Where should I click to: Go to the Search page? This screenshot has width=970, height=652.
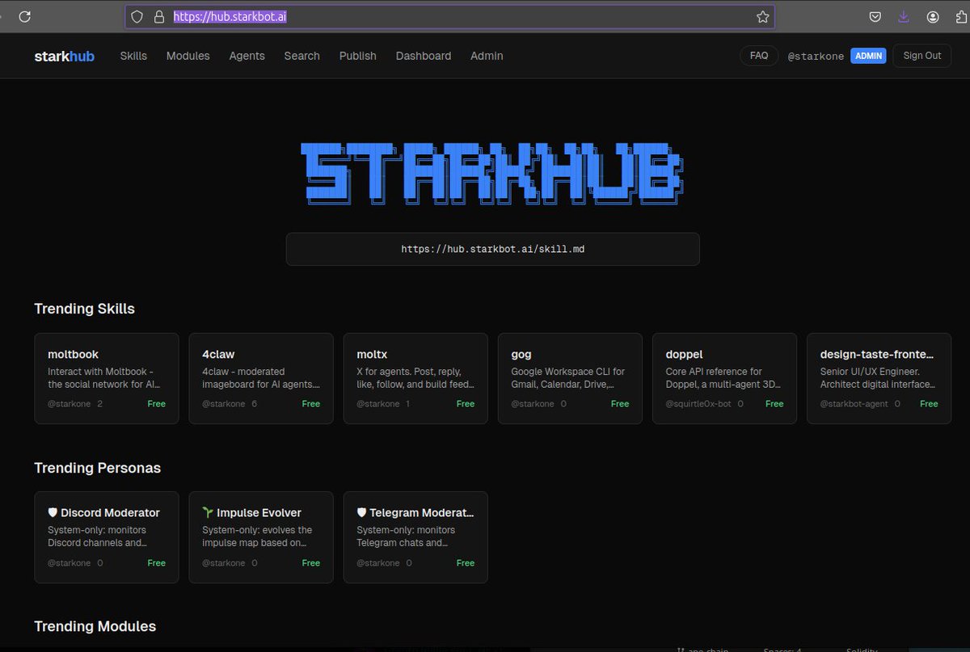[302, 56]
